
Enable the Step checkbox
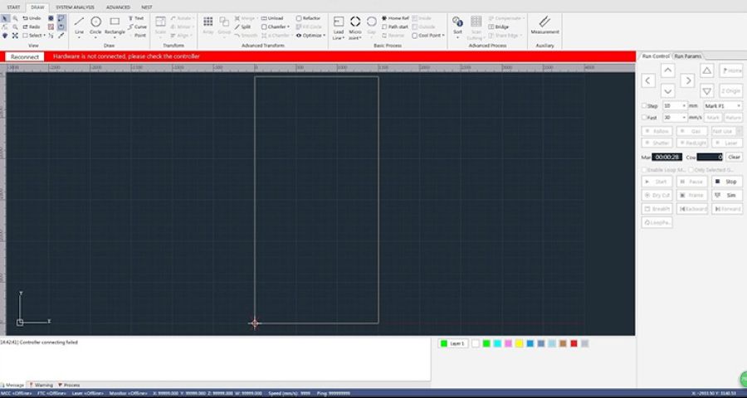point(645,106)
